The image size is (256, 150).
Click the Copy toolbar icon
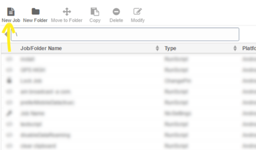[95, 15]
